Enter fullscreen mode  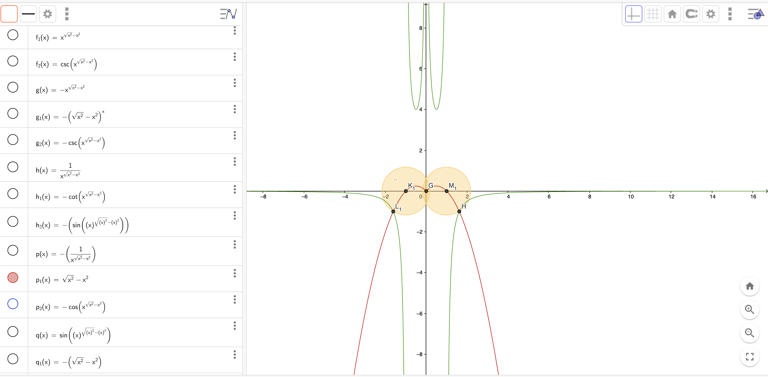point(750,356)
